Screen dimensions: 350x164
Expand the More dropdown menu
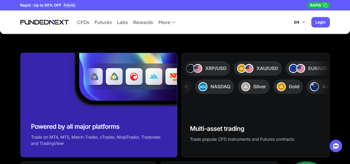point(167,22)
